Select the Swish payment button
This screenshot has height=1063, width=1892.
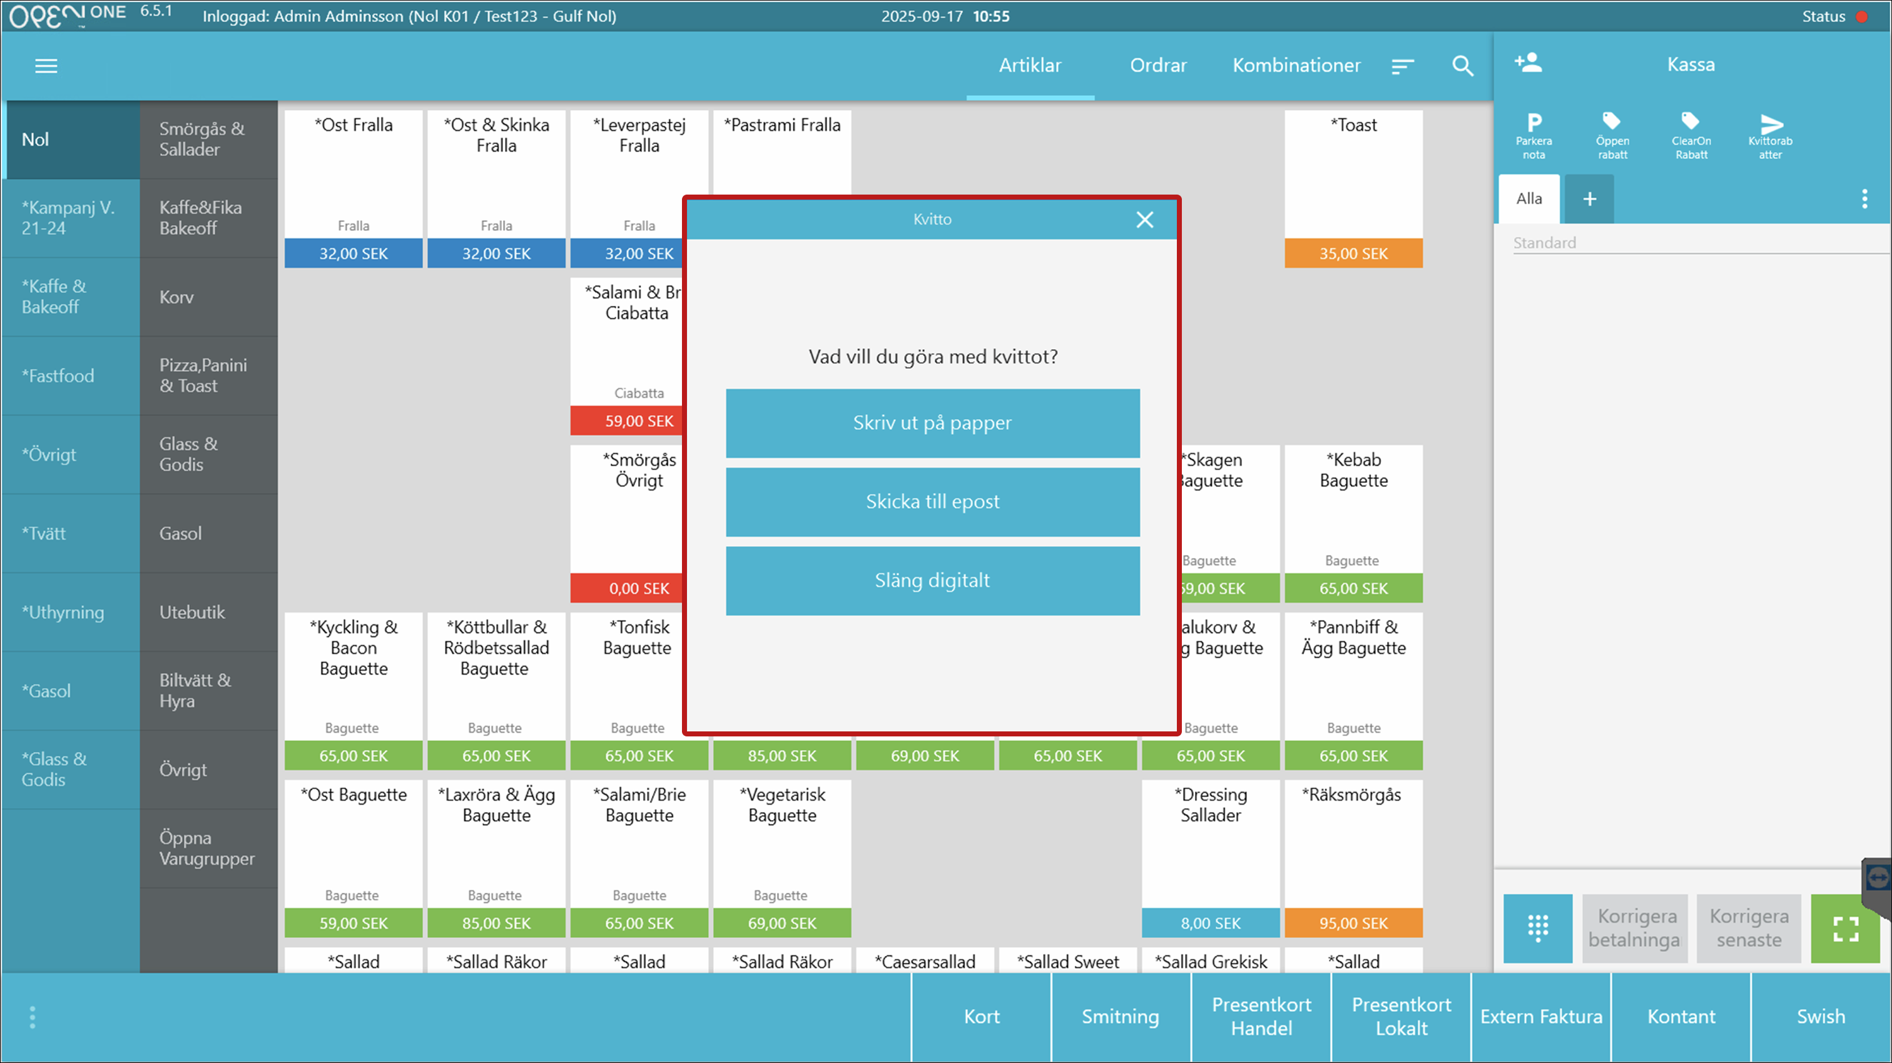[1820, 1017]
